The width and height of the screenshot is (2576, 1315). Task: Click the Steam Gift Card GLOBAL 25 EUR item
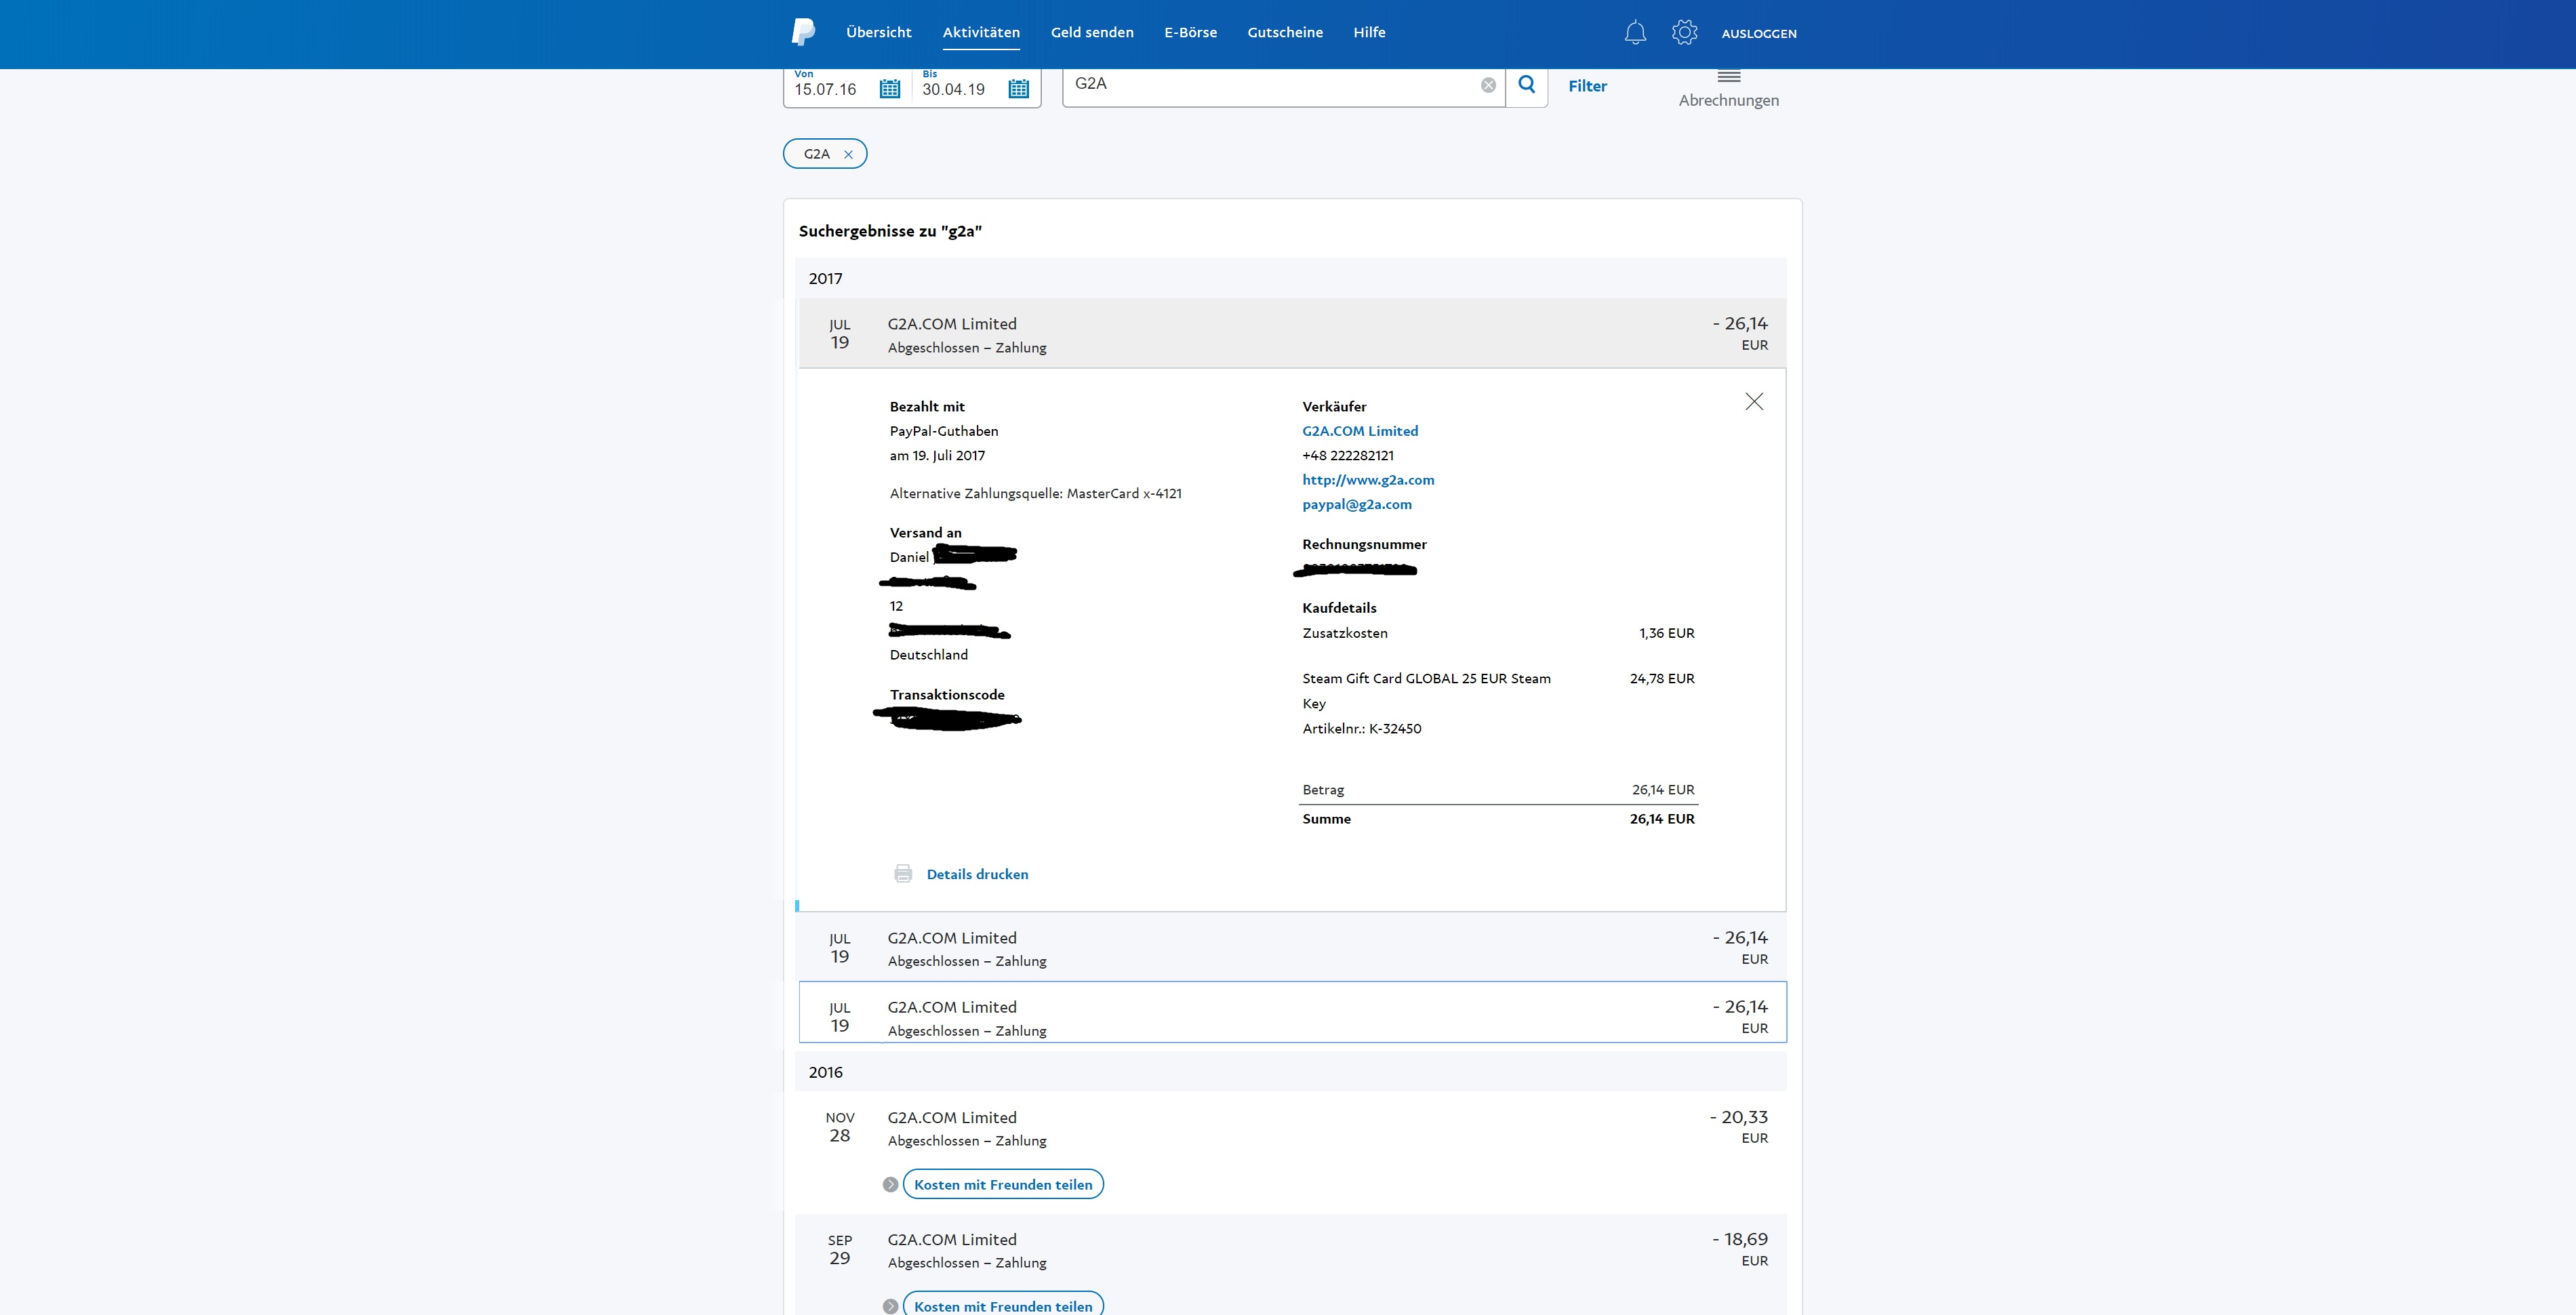pyautogui.click(x=1426, y=690)
